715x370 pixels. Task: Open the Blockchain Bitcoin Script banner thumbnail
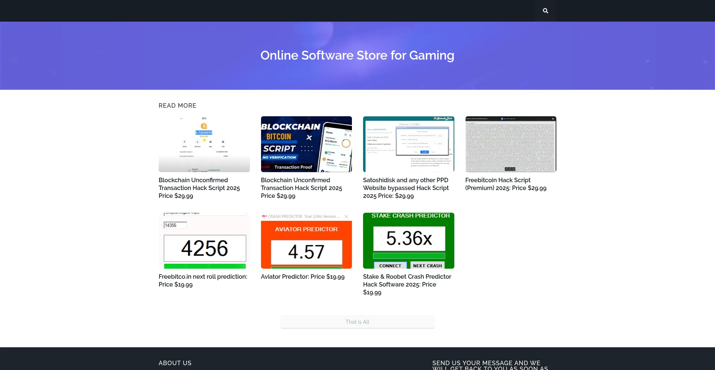pos(306,144)
